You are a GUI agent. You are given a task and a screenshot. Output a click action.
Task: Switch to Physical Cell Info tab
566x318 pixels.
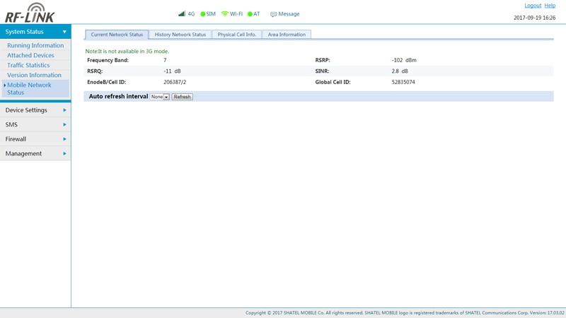click(x=236, y=35)
